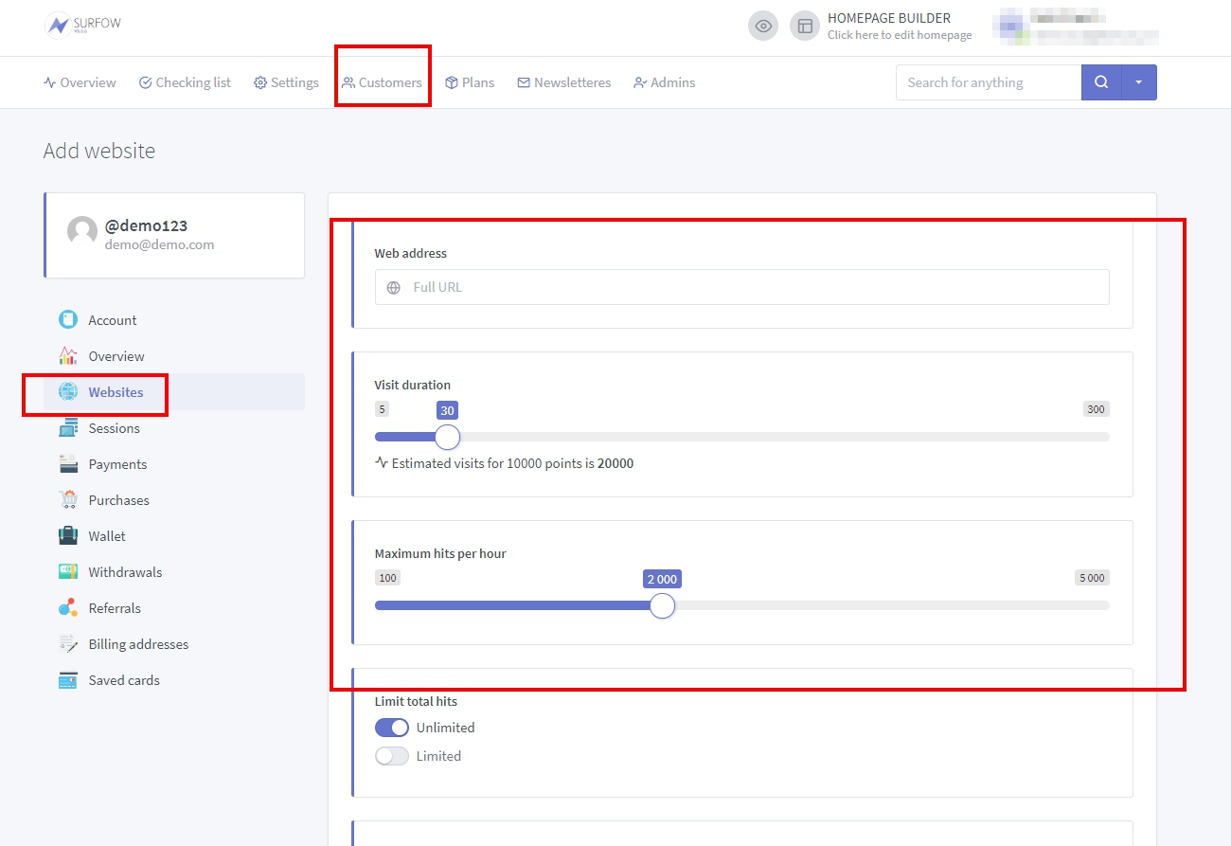Expand the search options dropdown arrow
The image size is (1231, 846).
point(1138,82)
